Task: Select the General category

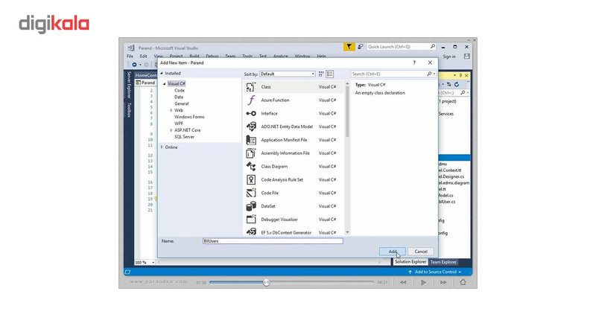Action: (181, 103)
